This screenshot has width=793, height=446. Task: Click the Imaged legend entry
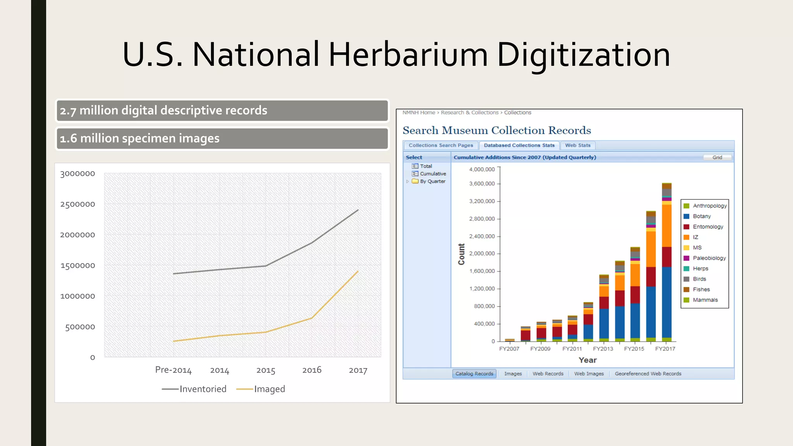(261, 389)
